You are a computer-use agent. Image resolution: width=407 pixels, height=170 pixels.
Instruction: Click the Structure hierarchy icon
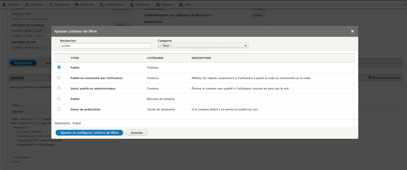pyautogui.click(x=27, y=5)
